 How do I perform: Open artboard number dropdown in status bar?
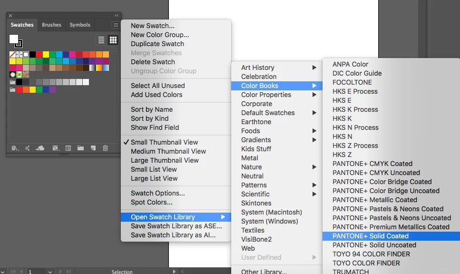tap(50, 272)
